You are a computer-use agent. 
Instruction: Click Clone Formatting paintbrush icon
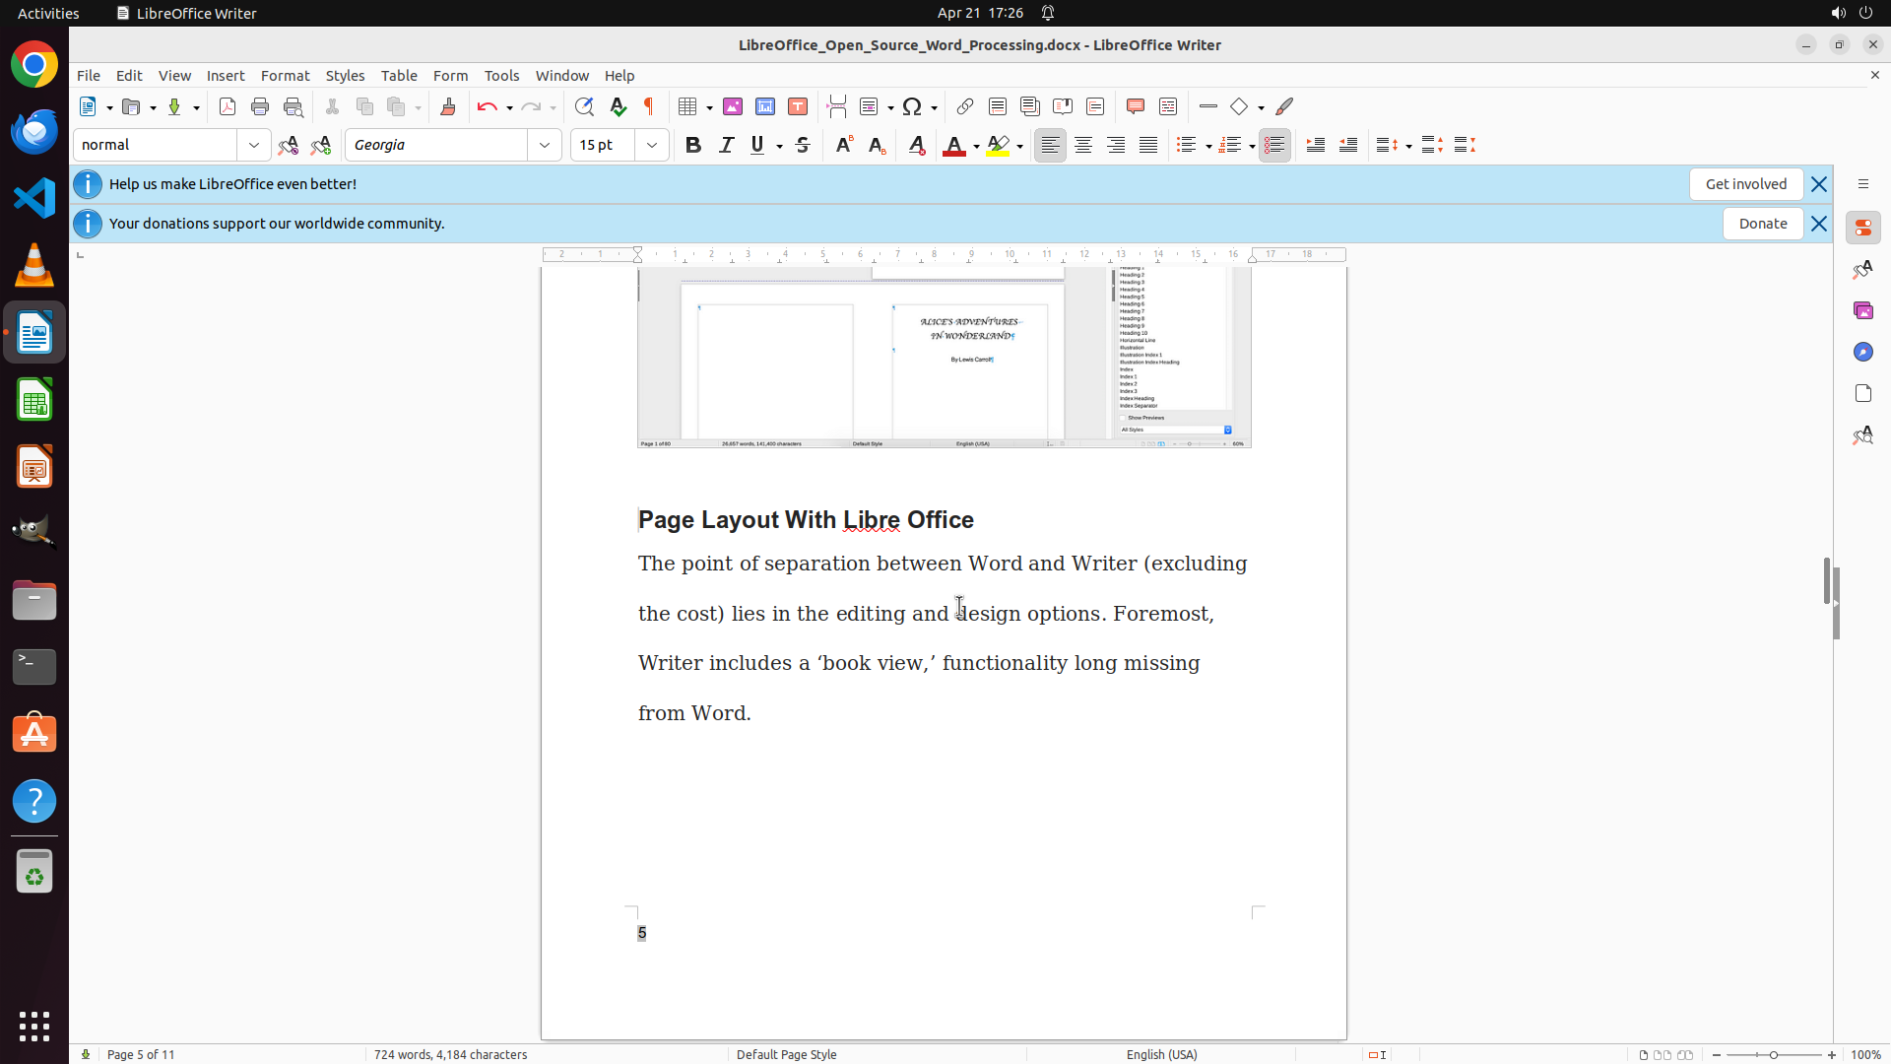[x=448, y=106]
